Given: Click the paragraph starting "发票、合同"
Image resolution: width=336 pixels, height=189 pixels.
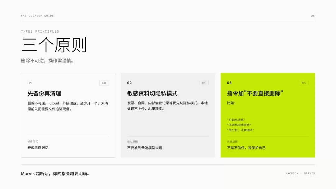Looking at the screenshot, I should (x=167, y=106).
